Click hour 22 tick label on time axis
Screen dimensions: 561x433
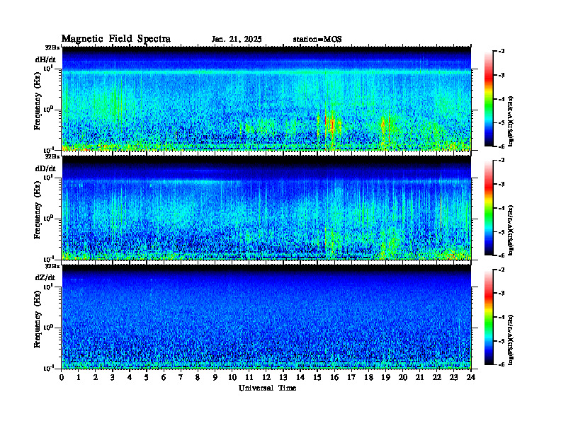(437, 378)
